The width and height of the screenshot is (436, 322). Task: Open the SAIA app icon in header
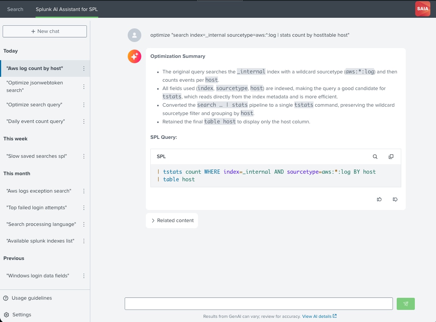[422, 9]
